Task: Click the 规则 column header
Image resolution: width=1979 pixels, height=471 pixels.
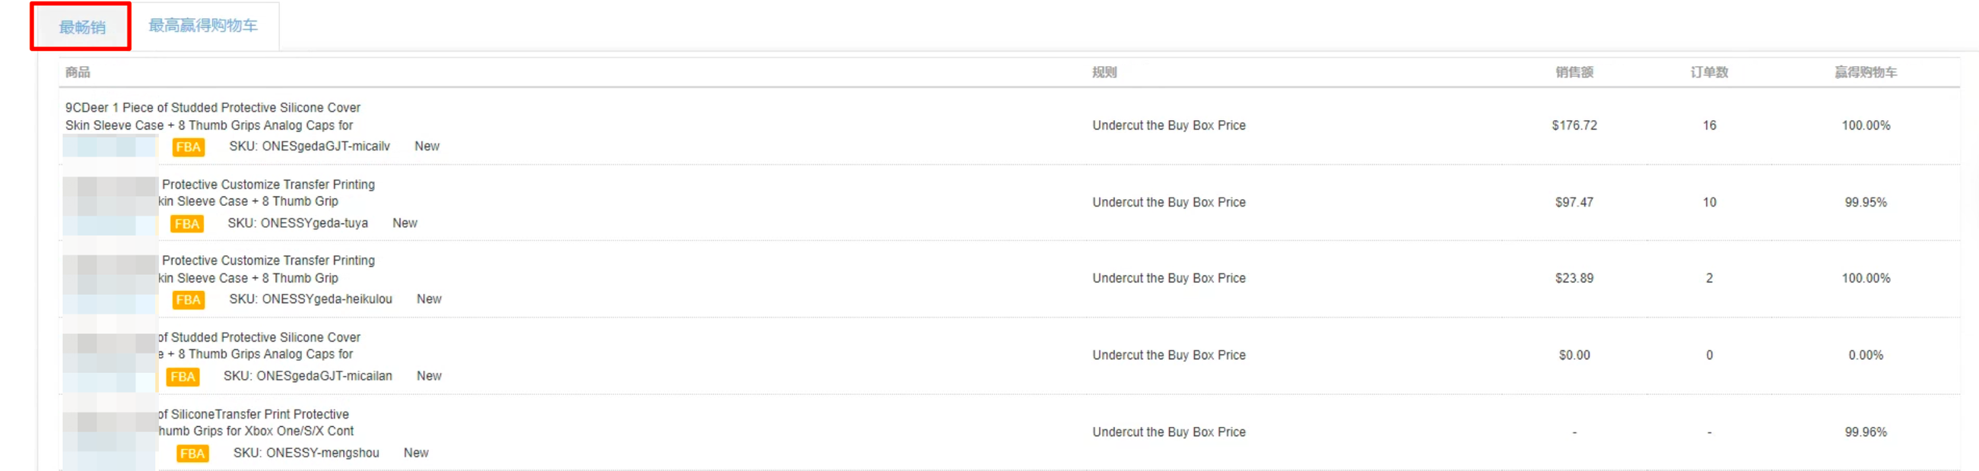Action: tap(1104, 72)
